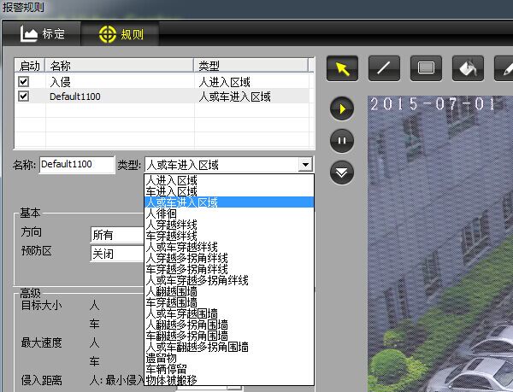The image size is (513, 392).
Task: Click the pause button
Action: click(x=342, y=141)
